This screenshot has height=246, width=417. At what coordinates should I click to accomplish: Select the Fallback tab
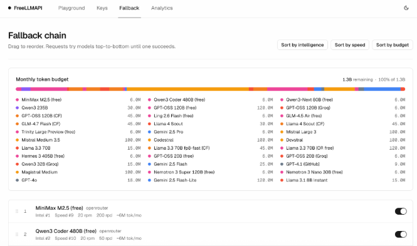click(129, 8)
